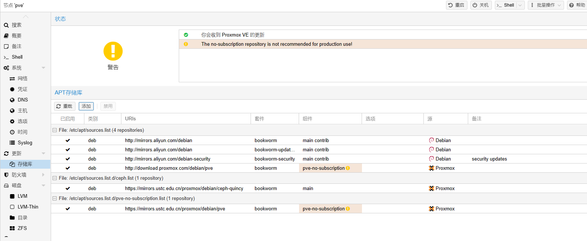
Task: Toggle enabled checkmark for mirrors.ustc.edu.cn pve row
Action: pyautogui.click(x=68, y=209)
